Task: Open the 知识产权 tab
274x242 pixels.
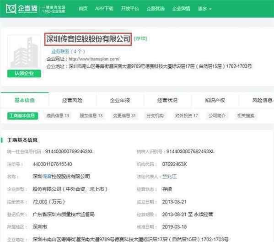Action: tap(215, 100)
